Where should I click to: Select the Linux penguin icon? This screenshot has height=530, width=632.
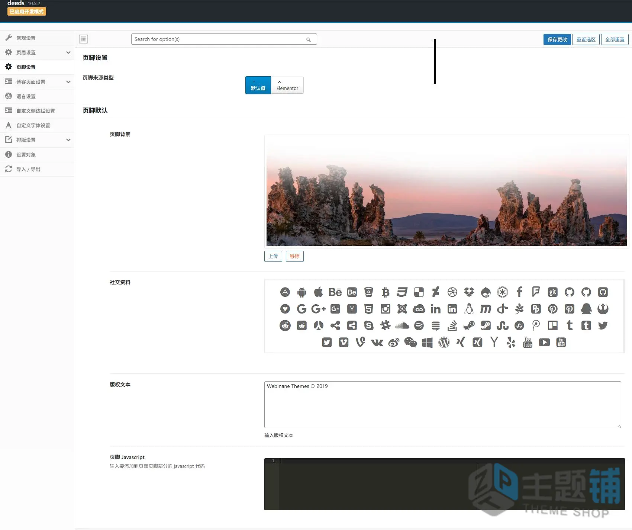point(469,309)
